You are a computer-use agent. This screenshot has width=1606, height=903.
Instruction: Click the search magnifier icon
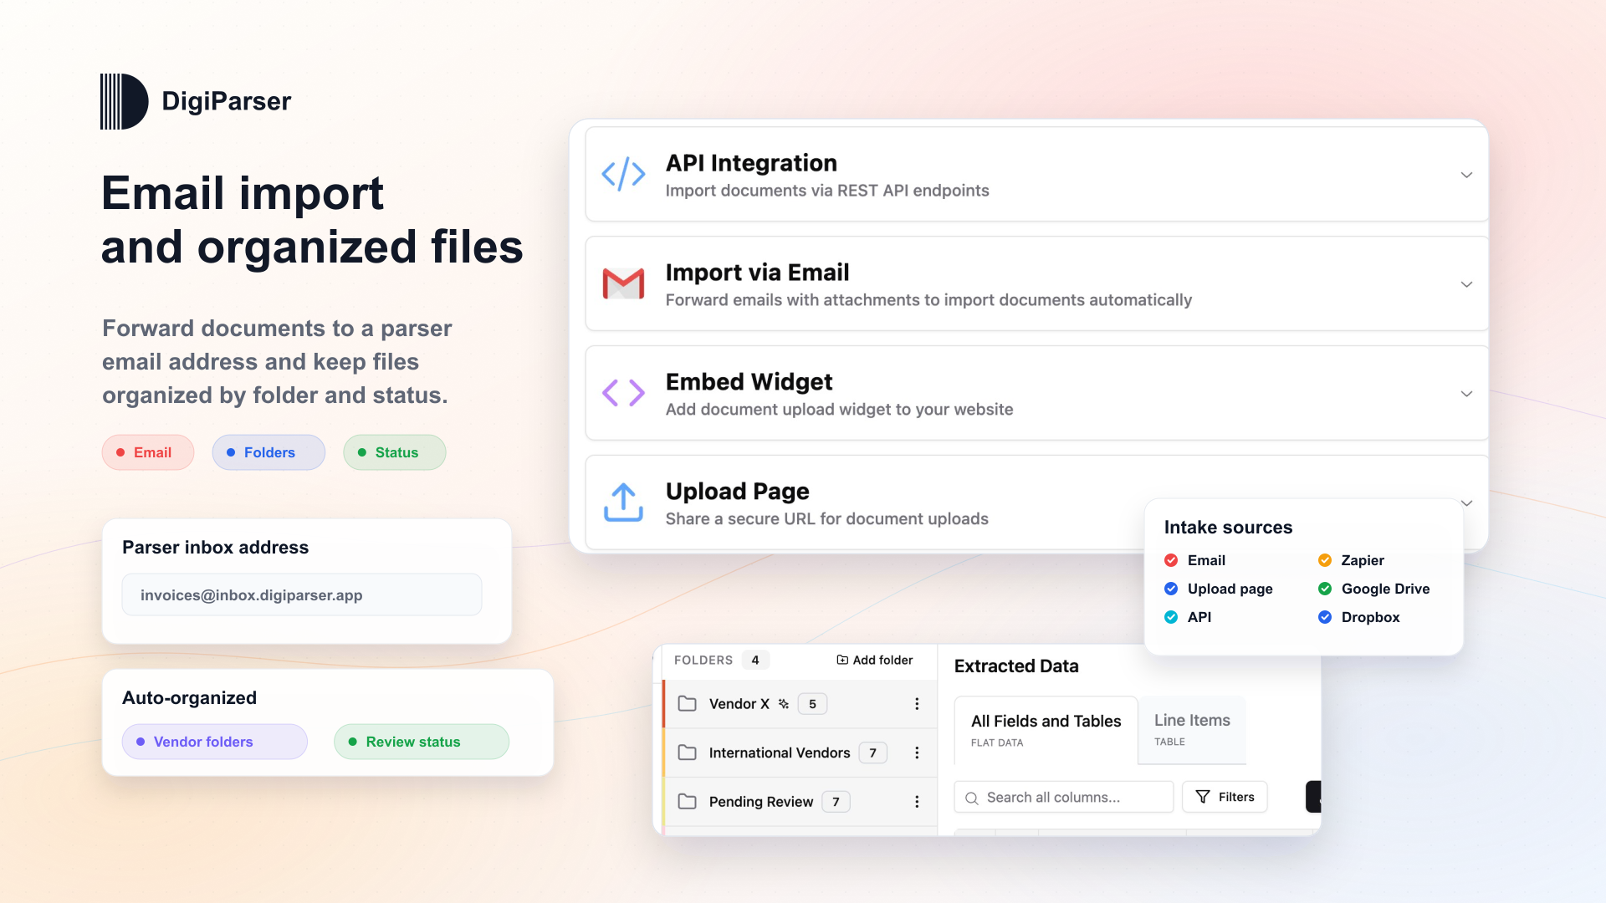972,798
